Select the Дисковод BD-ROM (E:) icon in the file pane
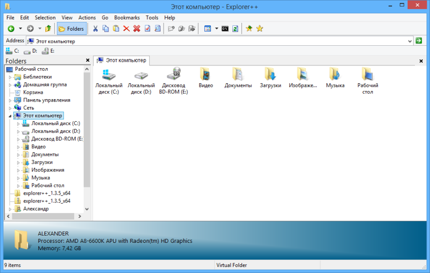Viewport: 430px width, 273px height. [173, 81]
